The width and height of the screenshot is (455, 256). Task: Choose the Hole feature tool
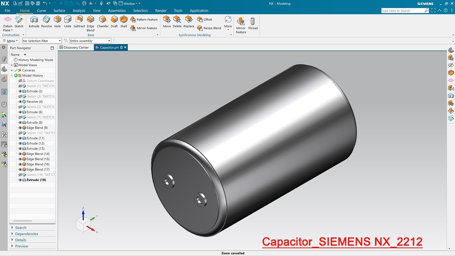[x=57, y=22]
